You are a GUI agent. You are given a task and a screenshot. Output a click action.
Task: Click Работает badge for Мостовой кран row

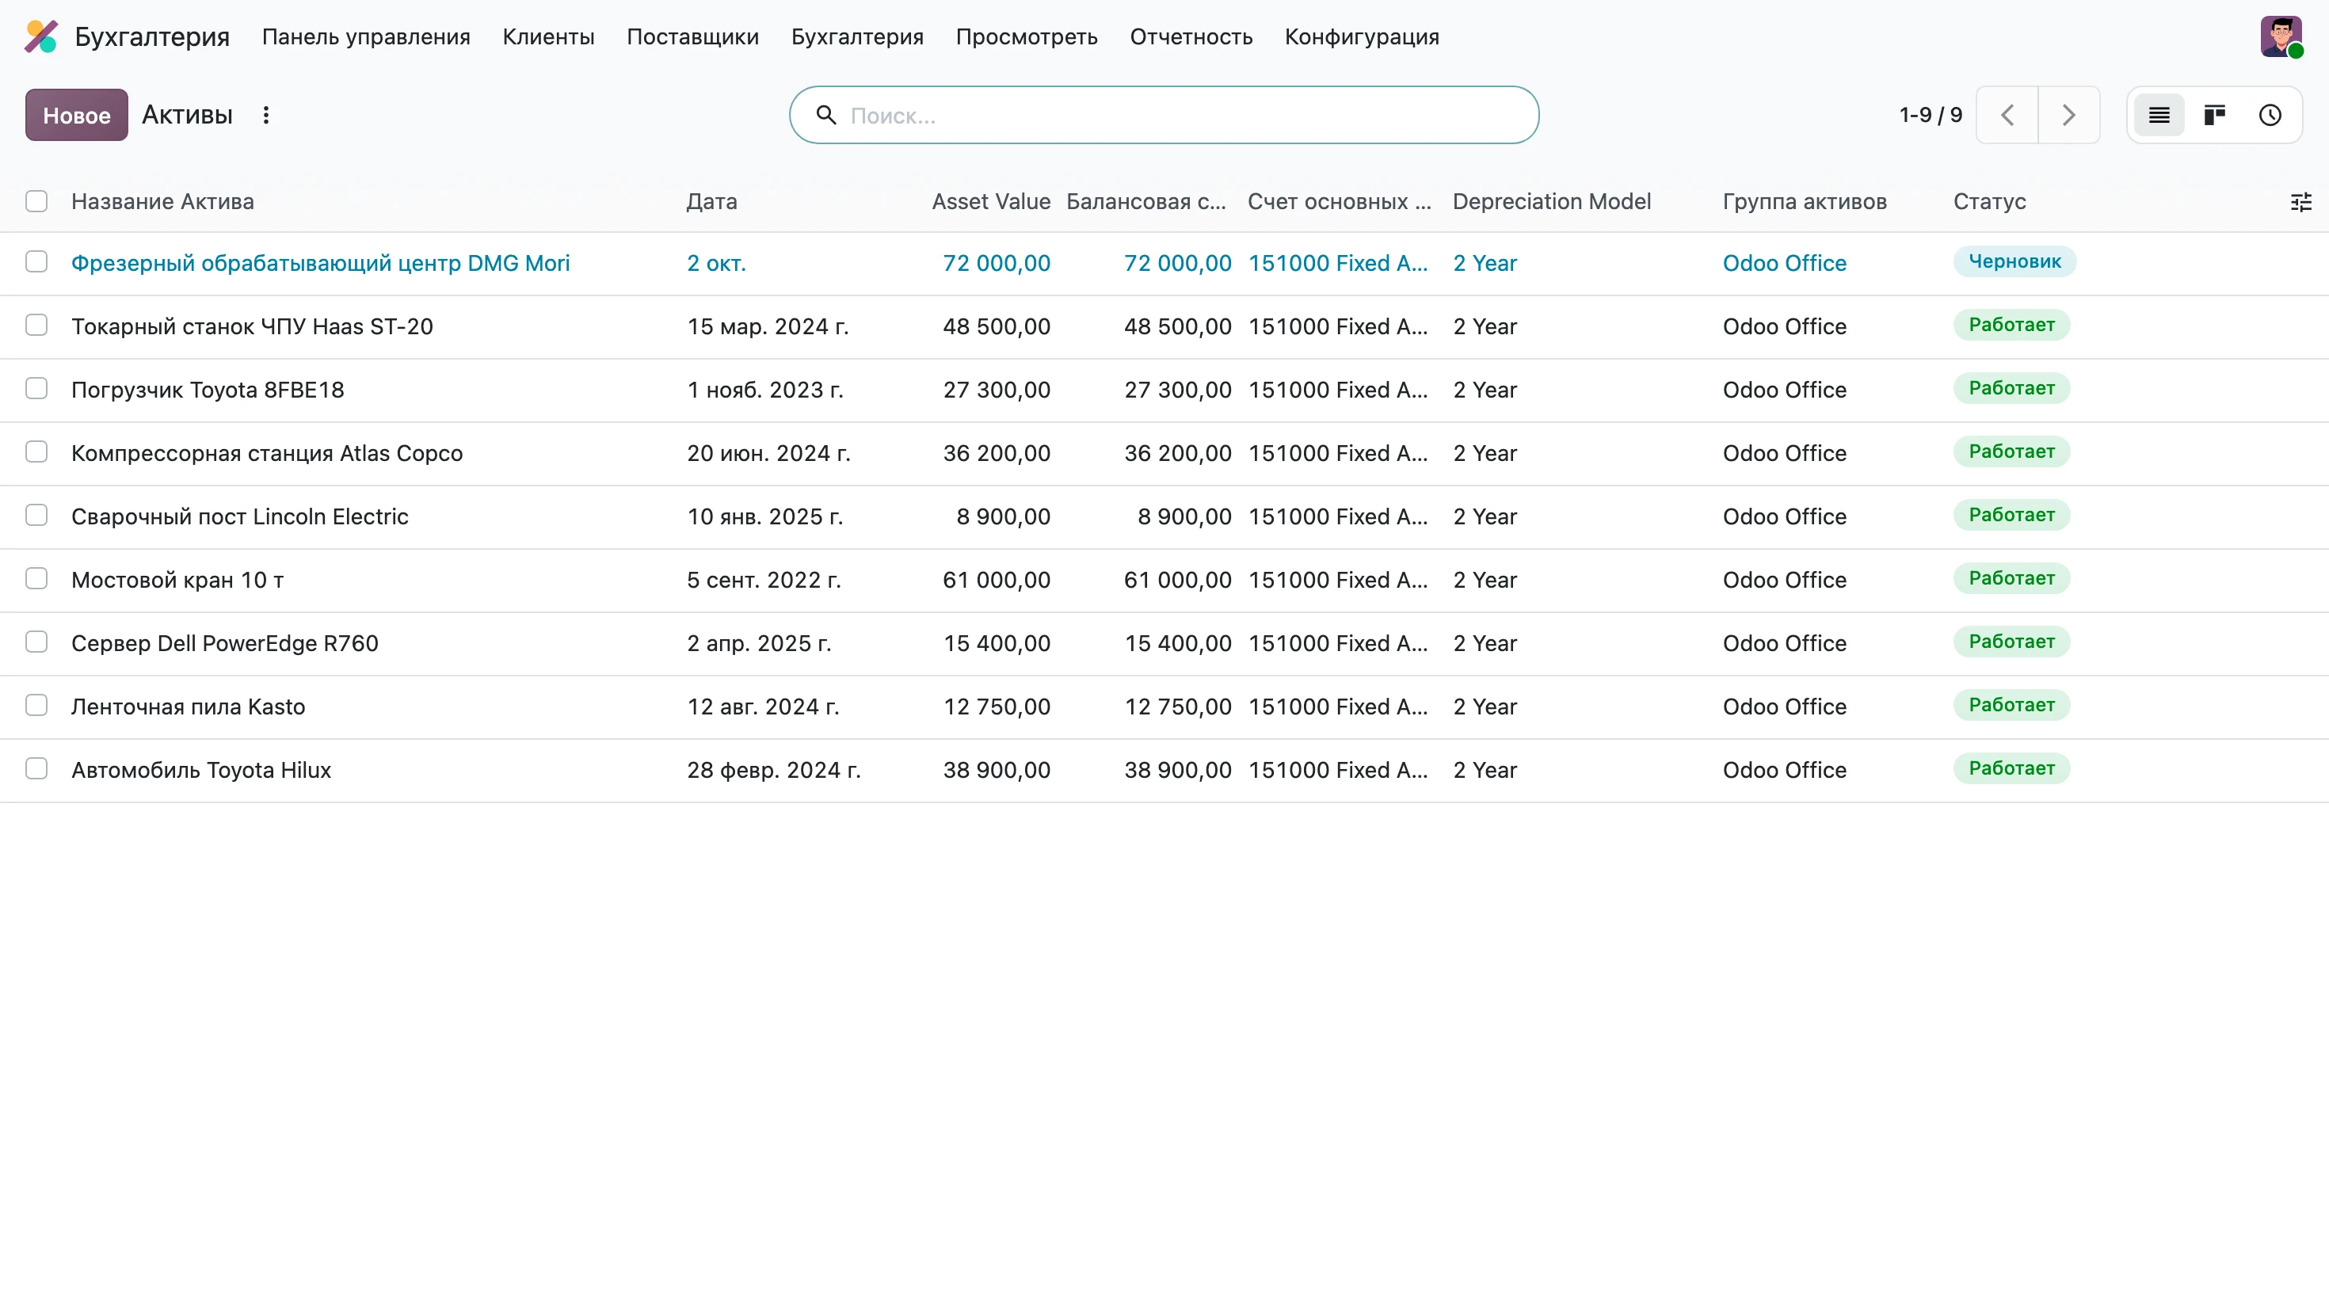click(x=2011, y=577)
